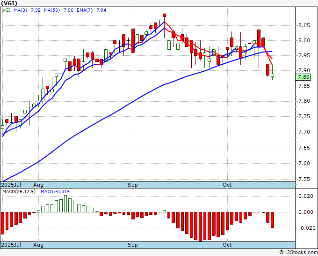The width and height of the screenshot is (318, 256).
Task: Click the Oct label on price chart axis
Action: 227,185
